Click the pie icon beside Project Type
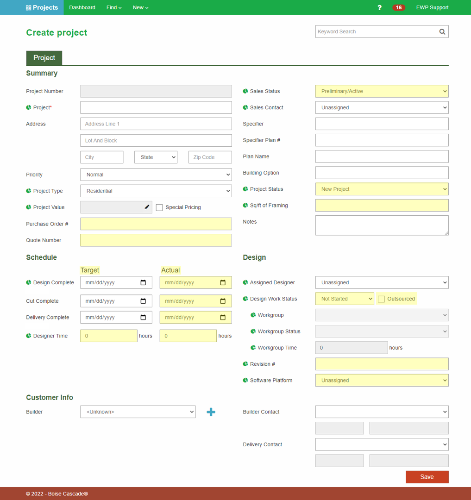The image size is (471, 500). pos(28,191)
